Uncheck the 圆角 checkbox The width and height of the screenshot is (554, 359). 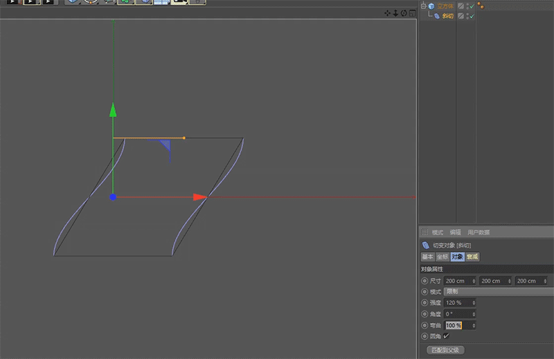pos(446,336)
